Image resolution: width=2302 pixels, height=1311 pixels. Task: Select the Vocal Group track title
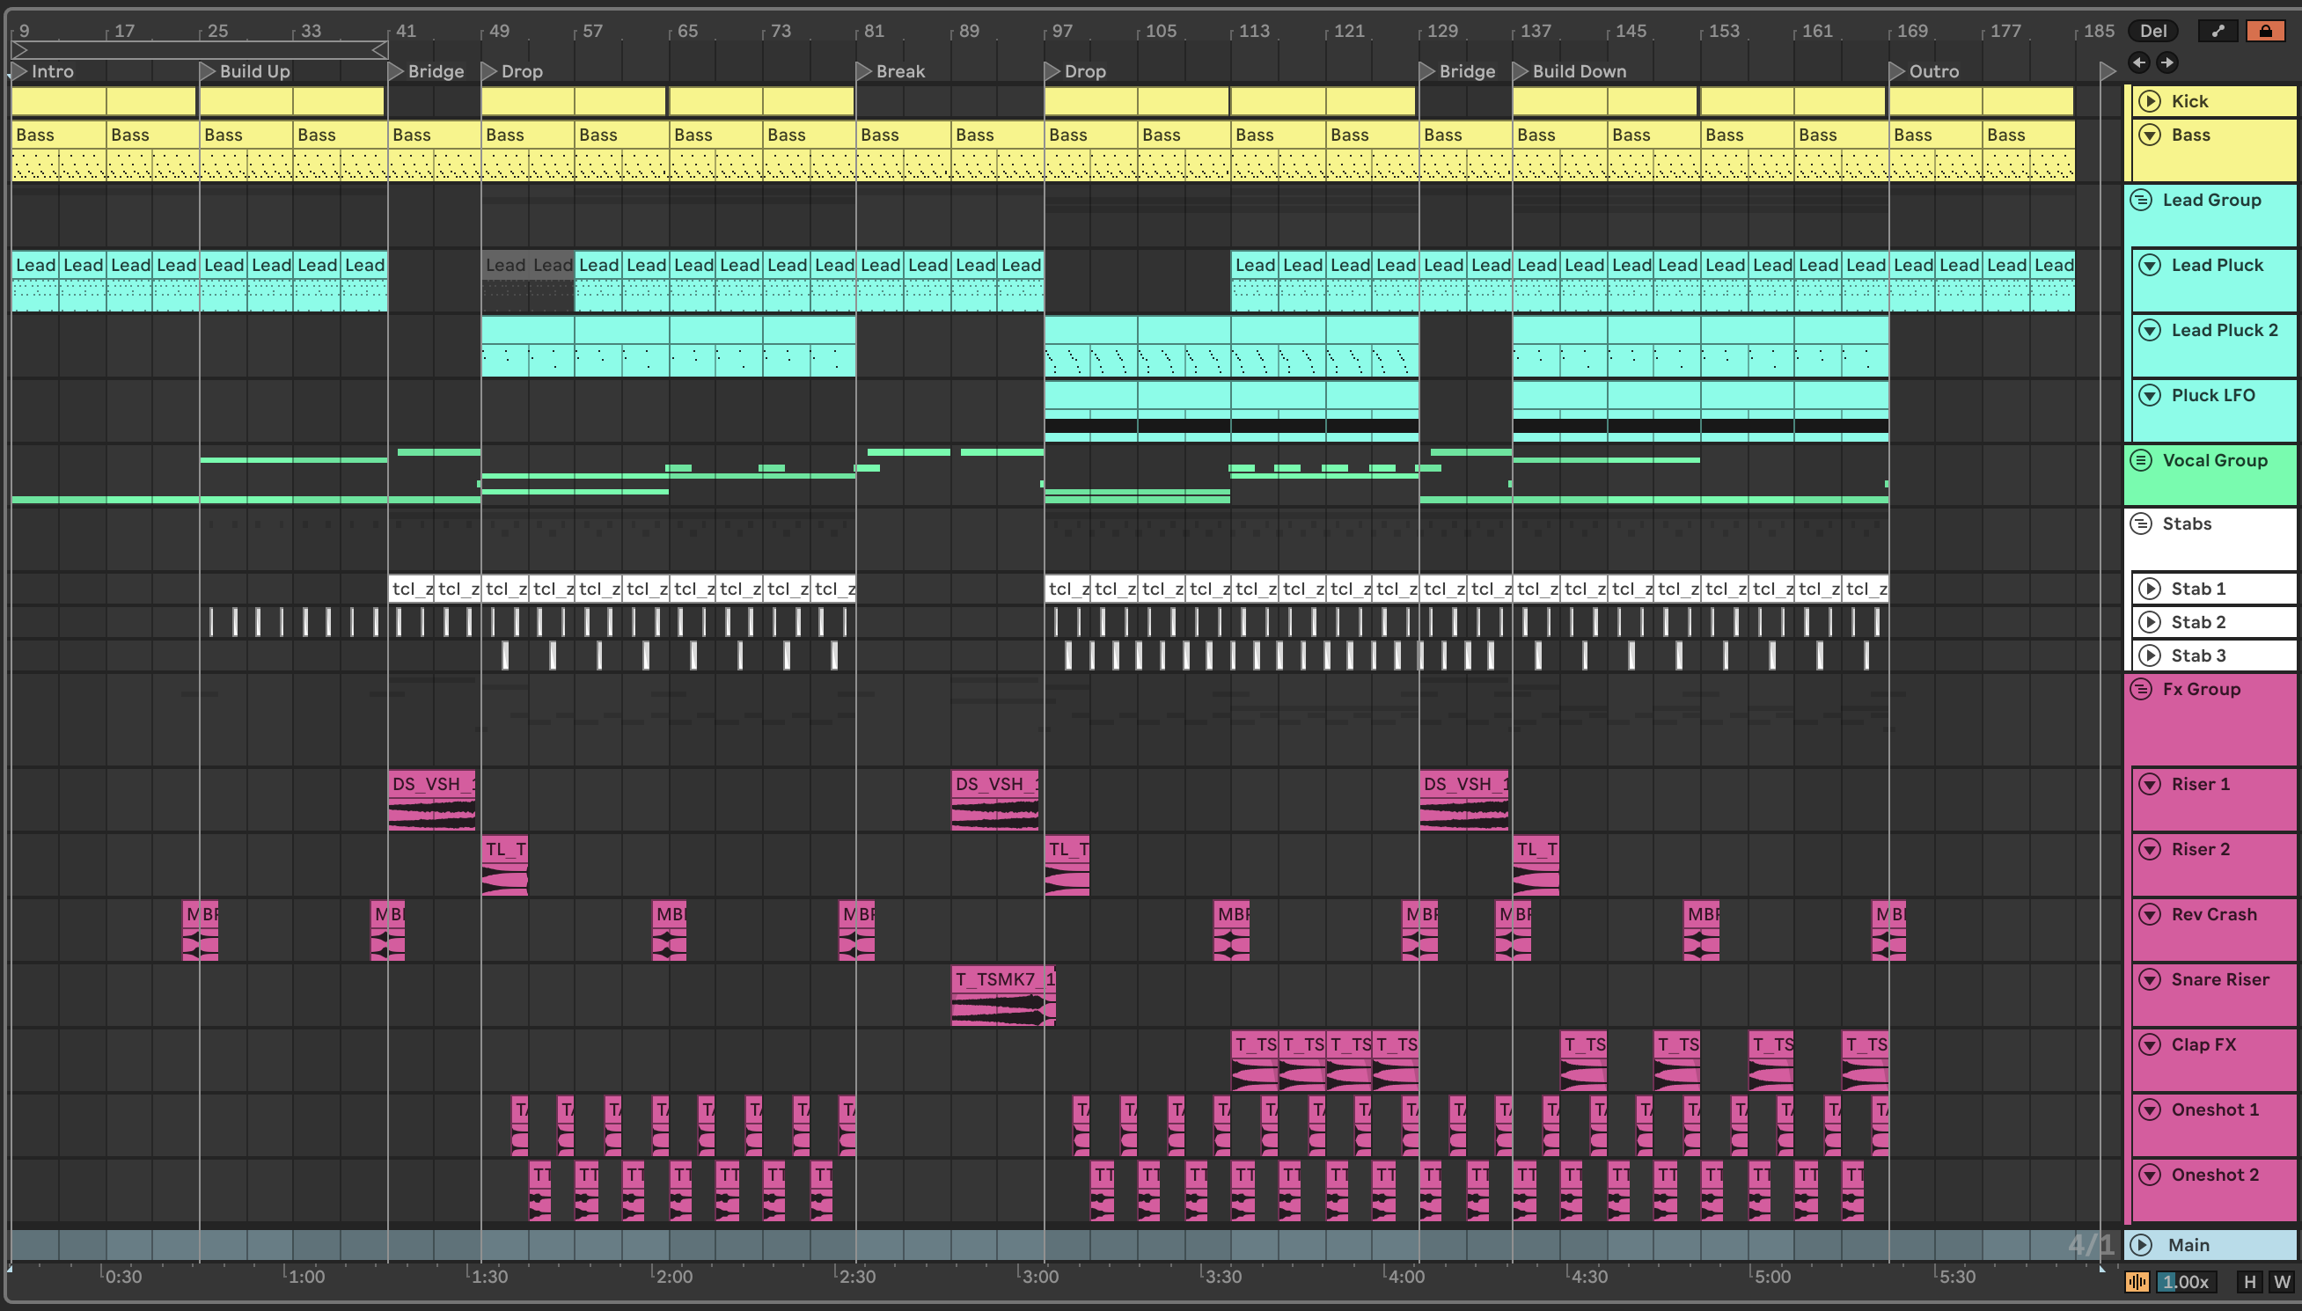(x=2215, y=460)
